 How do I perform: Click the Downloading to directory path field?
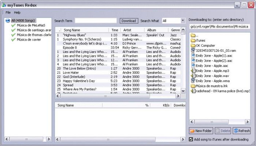point(220,27)
